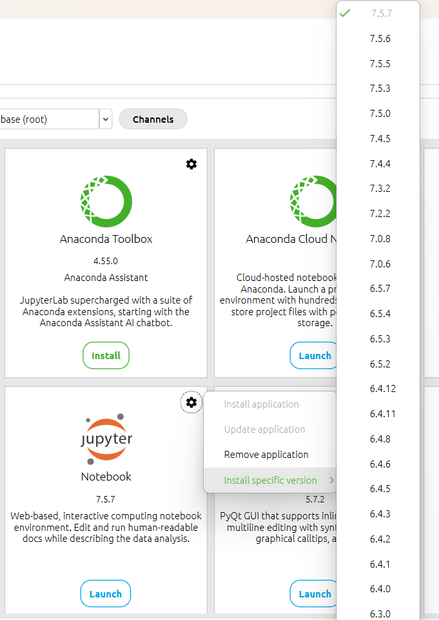Click the green checkmark beside 7.5.7
Image resolution: width=439 pixels, height=620 pixels.
345,14
